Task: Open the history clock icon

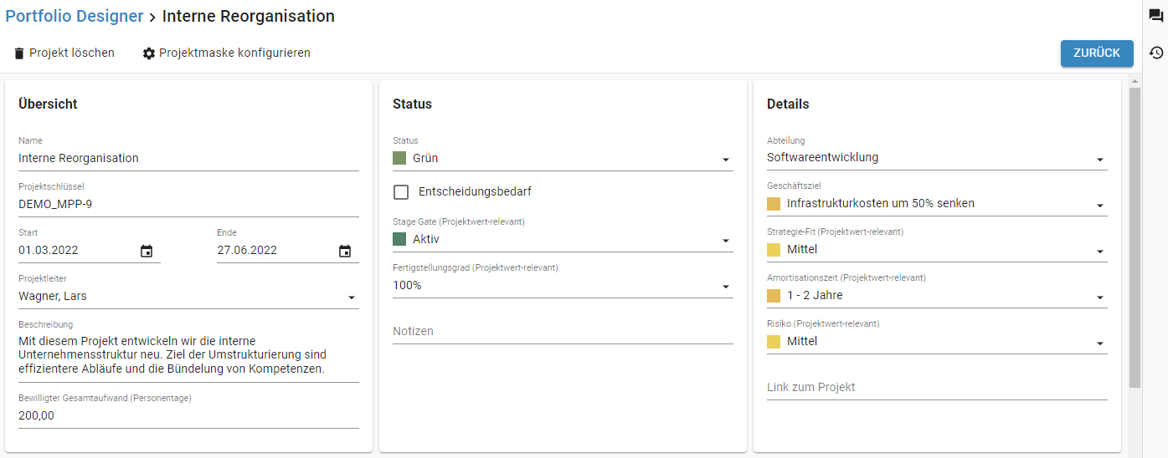Action: click(x=1155, y=53)
